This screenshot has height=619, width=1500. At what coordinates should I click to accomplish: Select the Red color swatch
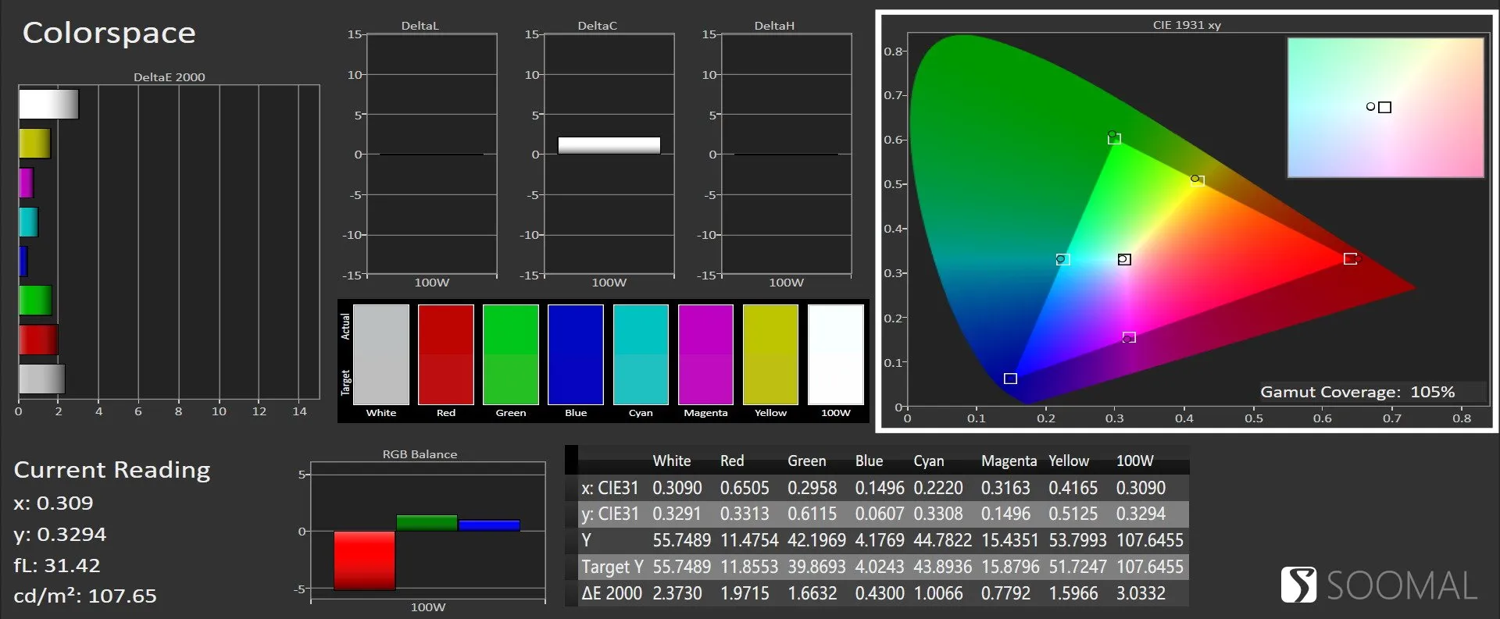click(x=446, y=354)
